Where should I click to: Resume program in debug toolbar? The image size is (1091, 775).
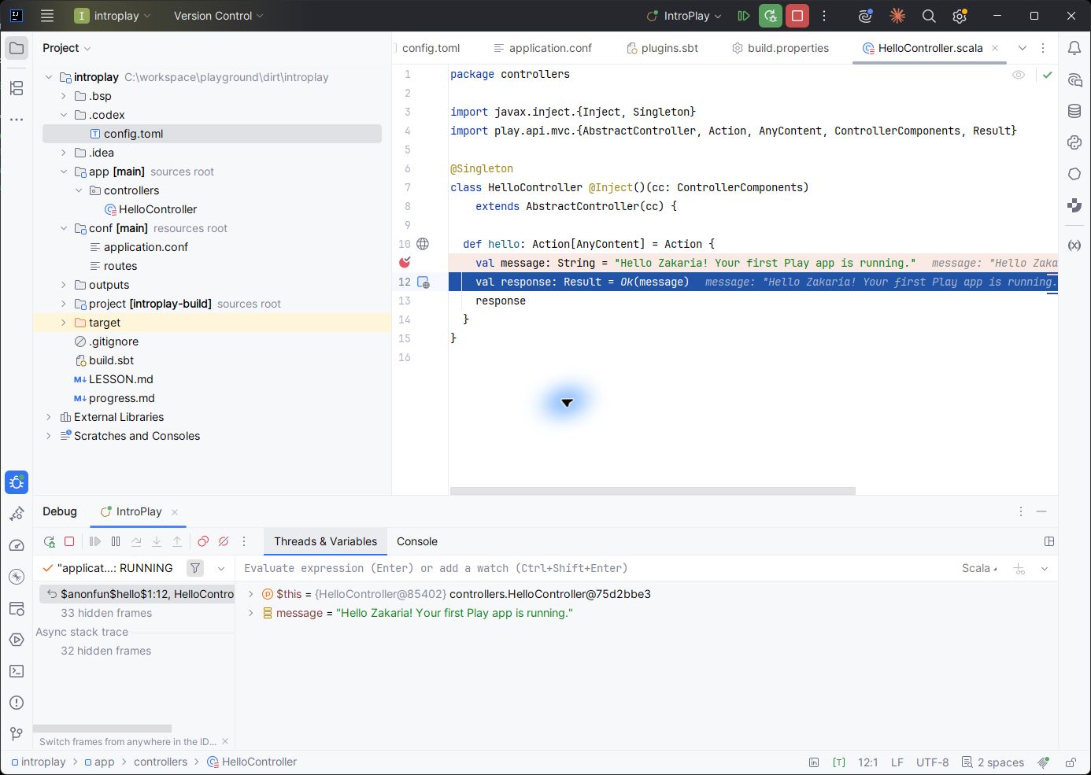tap(95, 541)
